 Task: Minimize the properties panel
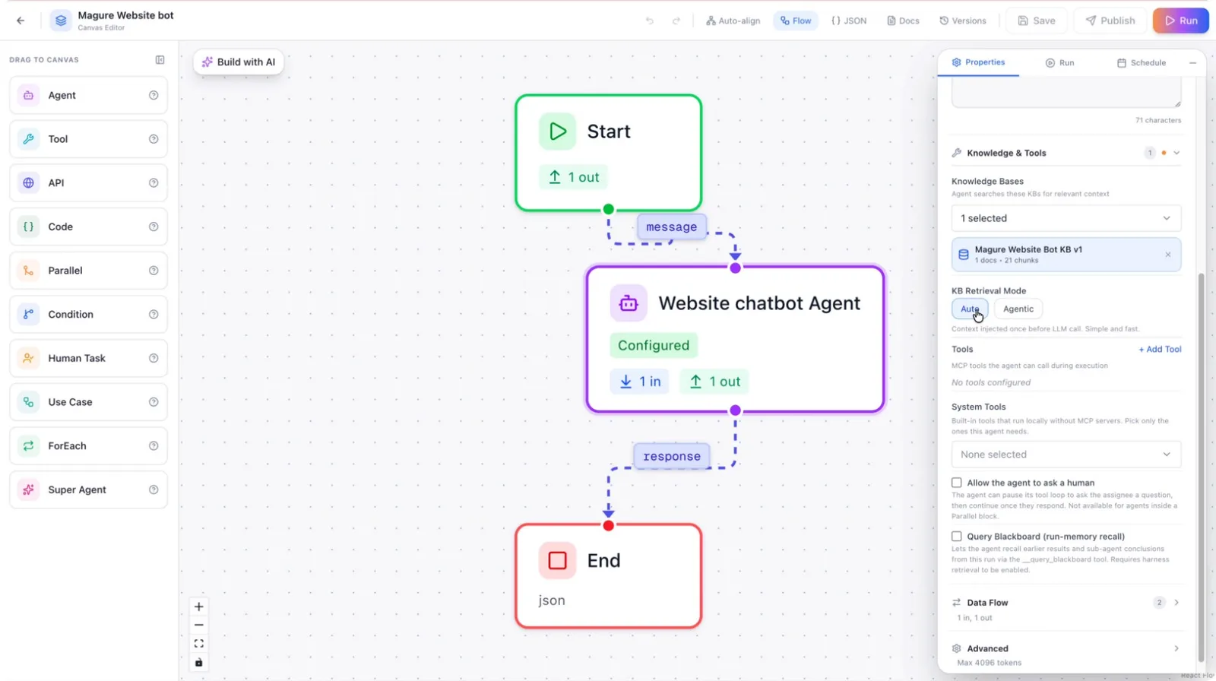click(x=1192, y=62)
